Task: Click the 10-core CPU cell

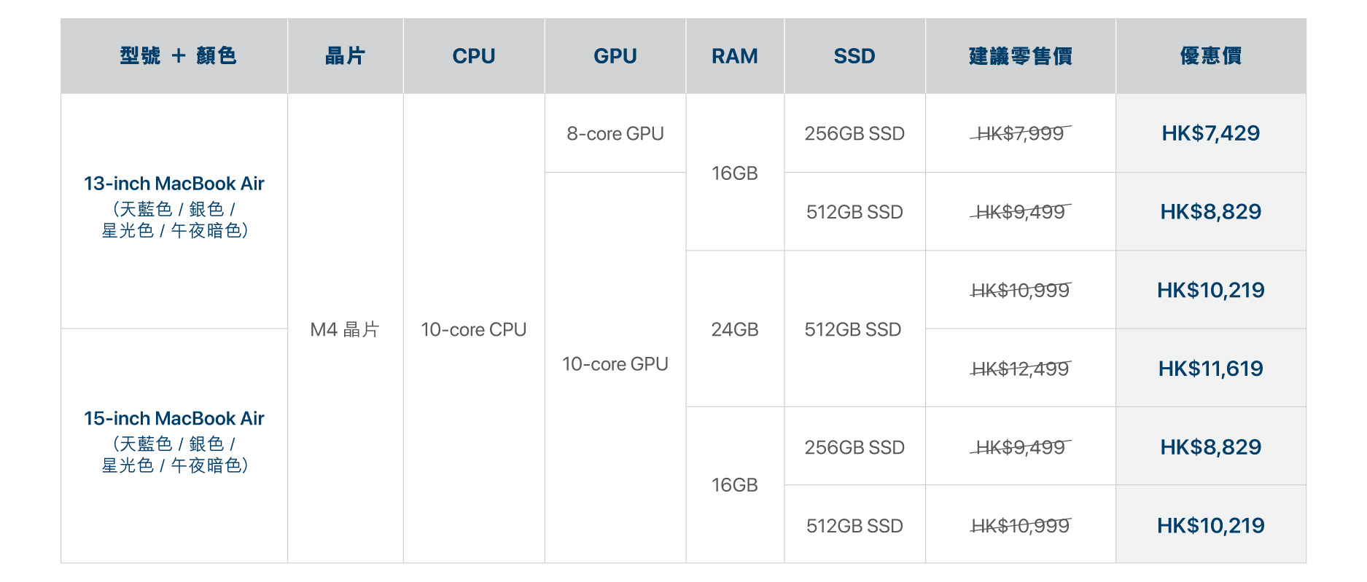Action: 474,330
